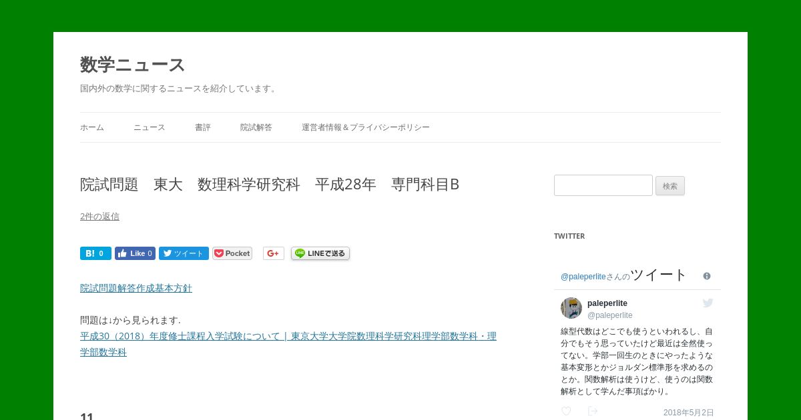This screenshot has width=801, height=420.
Task: Send the page with the LINEで送る button
Action: point(320,253)
